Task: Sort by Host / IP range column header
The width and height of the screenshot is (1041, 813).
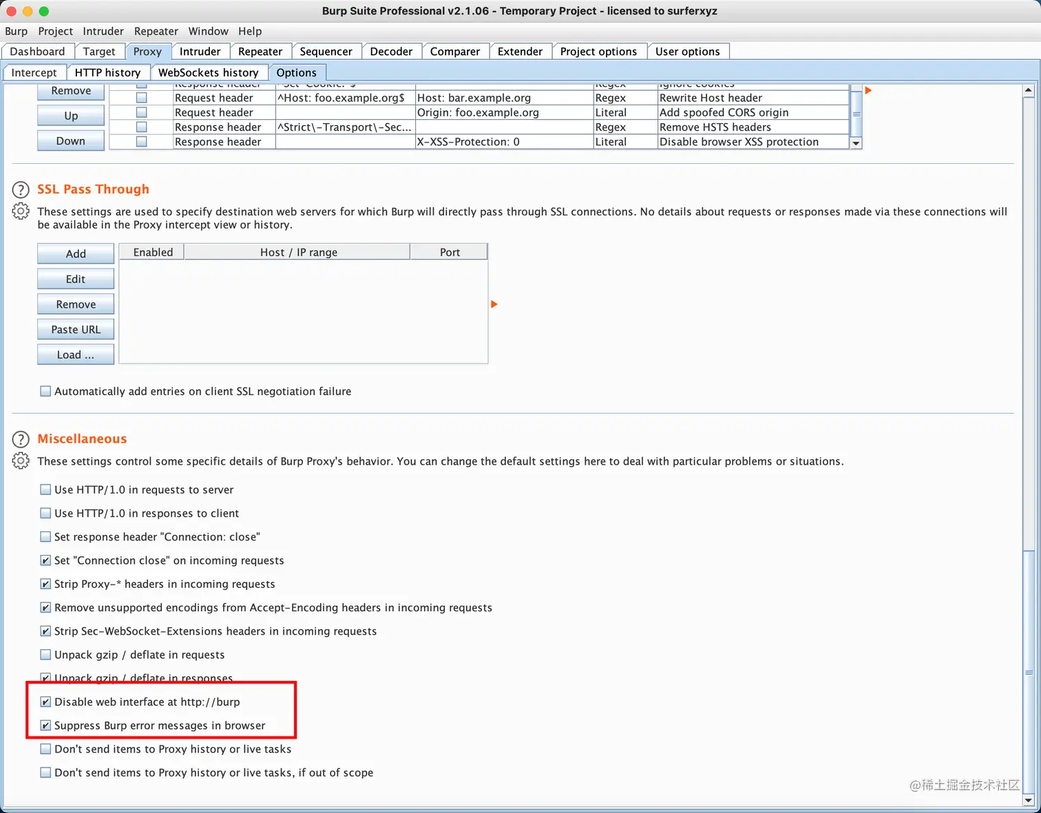Action: click(x=298, y=252)
